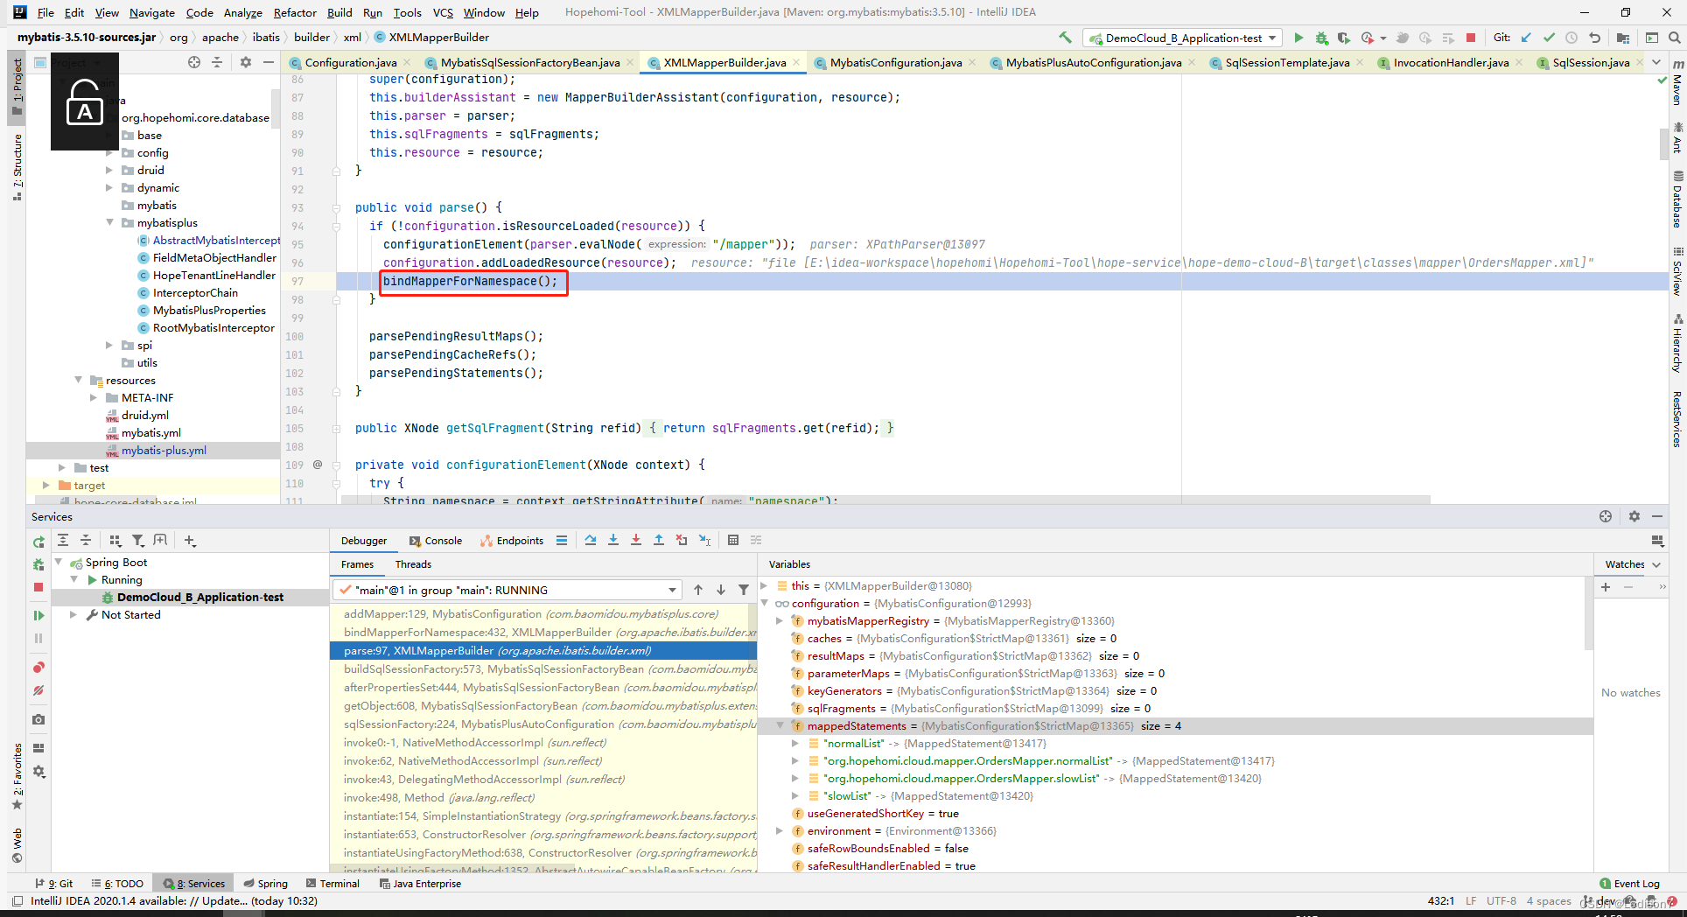This screenshot has width=1687, height=917.
Task: Expand environment variable node
Action: [x=780, y=830]
